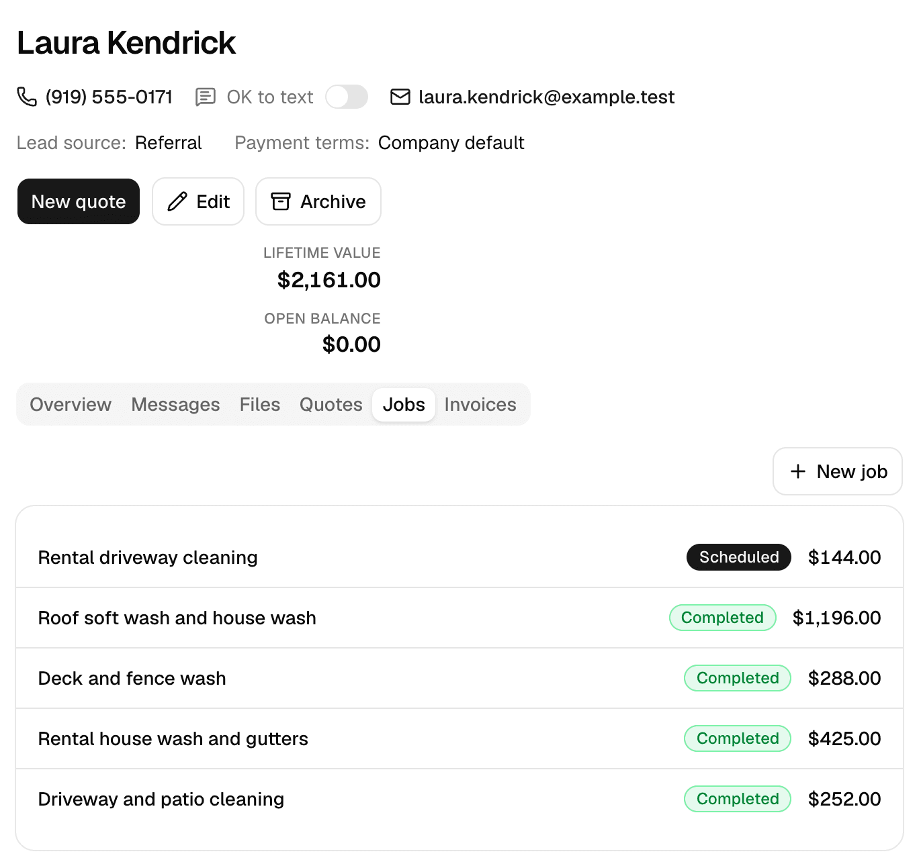The image size is (919, 866).
Task: Toggle the OK to text switch
Action: point(347,97)
